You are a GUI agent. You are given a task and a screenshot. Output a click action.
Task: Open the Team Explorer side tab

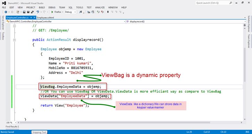click(x=249, y=41)
